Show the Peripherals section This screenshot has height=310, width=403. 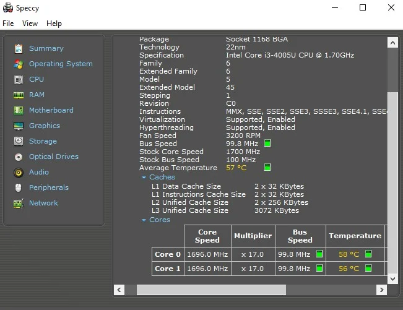(49, 187)
